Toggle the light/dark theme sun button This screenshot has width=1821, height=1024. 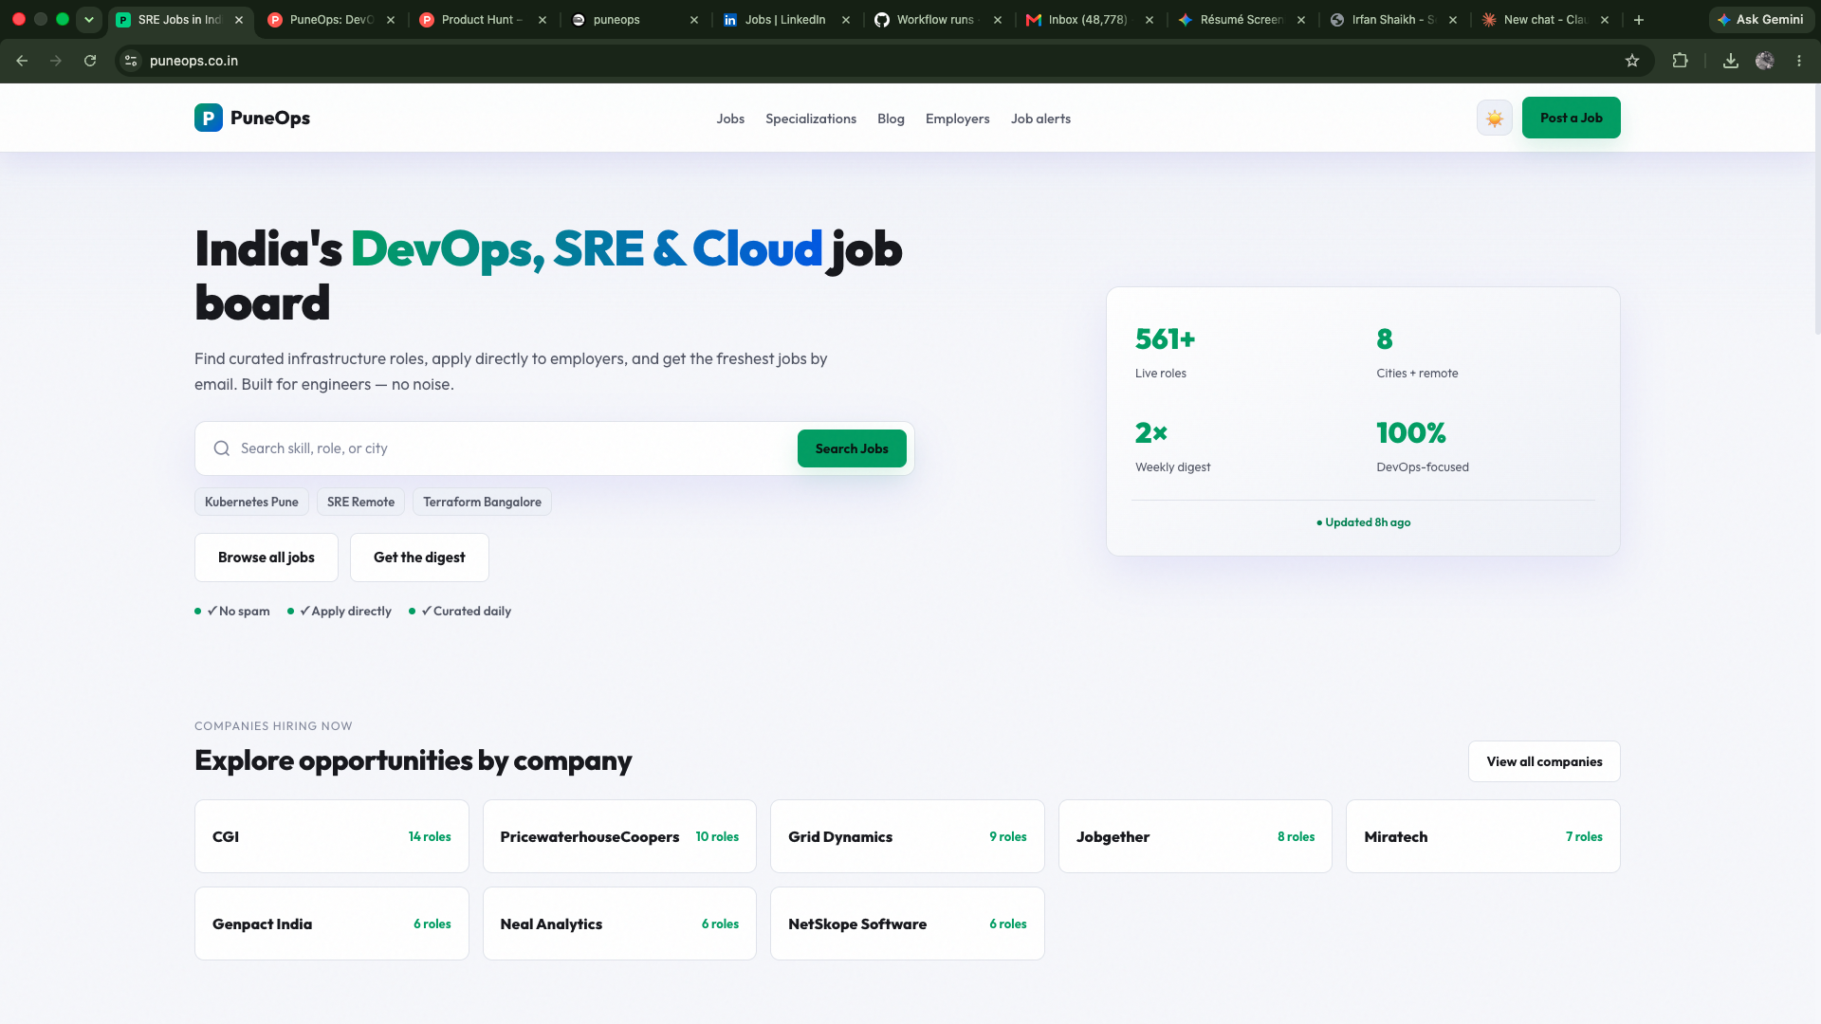1495,118
